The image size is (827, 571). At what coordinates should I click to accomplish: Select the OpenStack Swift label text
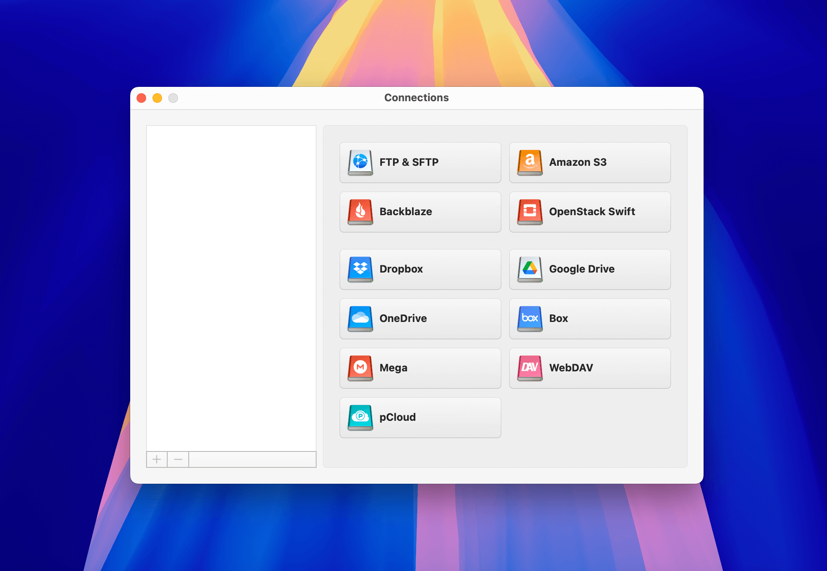point(592,212)
